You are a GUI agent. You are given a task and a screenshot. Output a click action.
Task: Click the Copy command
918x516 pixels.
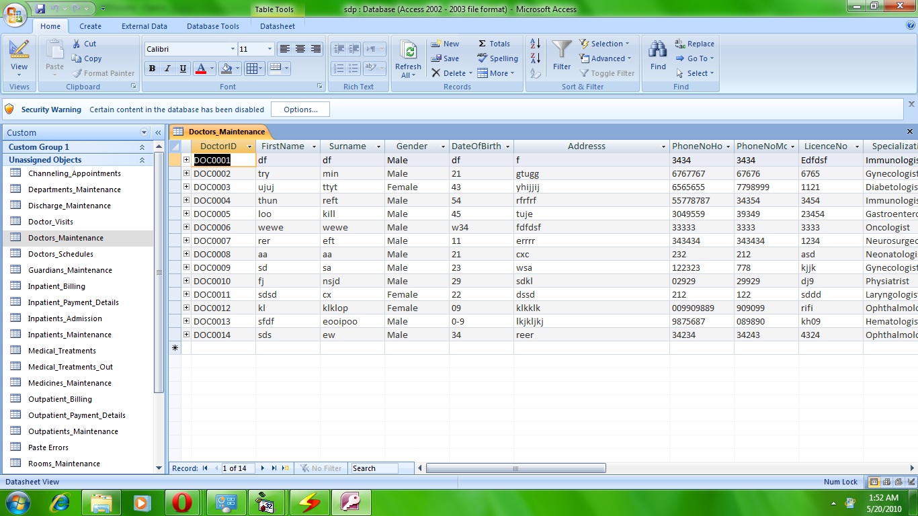[86, 58]
